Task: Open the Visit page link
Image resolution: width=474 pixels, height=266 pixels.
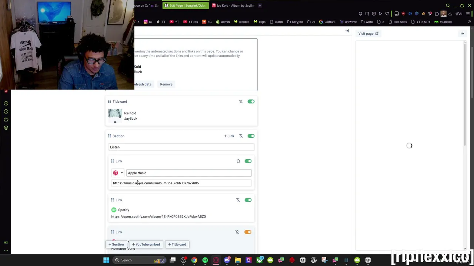Action: (368, 34)
